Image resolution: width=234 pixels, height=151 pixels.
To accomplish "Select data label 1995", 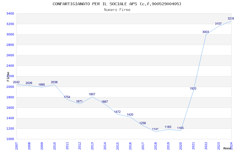I will (42, 85).
